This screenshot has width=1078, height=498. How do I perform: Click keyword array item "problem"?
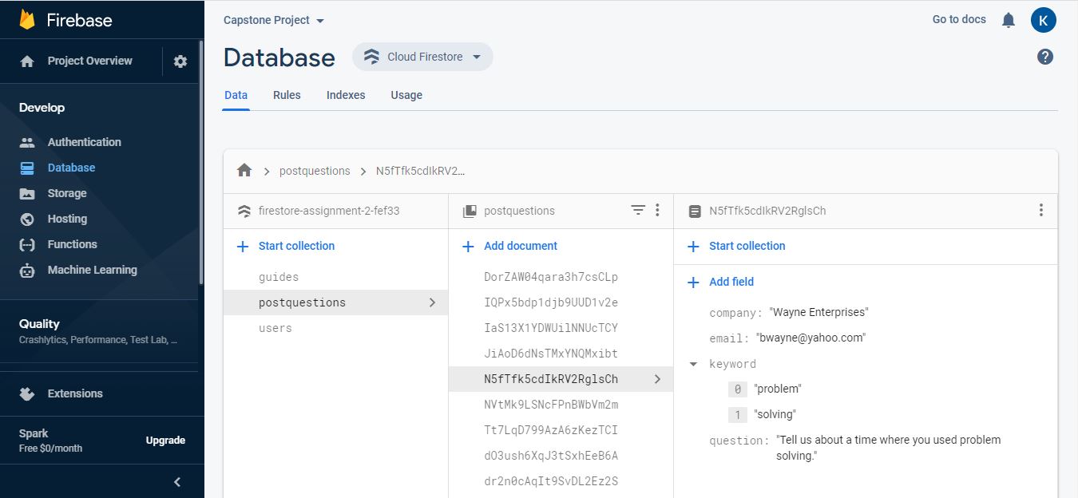tap(778, 389)
